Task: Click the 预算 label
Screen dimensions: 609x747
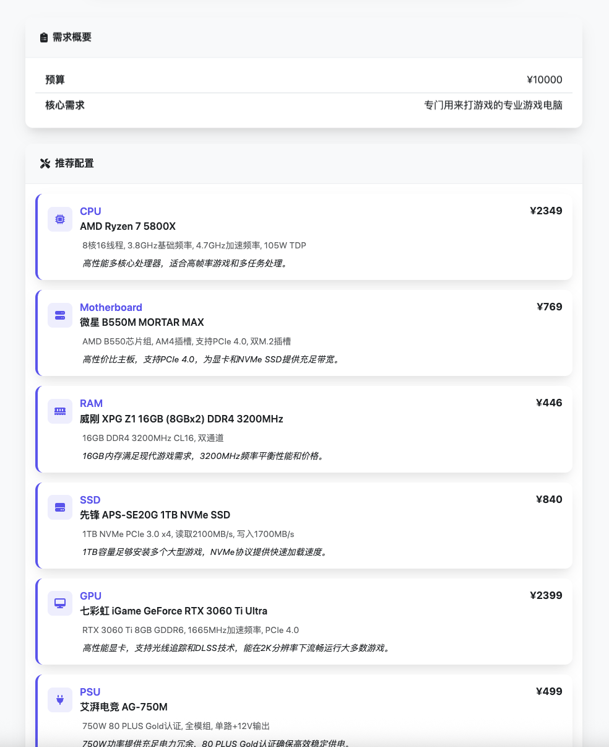Action: click(x=55, y=80)
